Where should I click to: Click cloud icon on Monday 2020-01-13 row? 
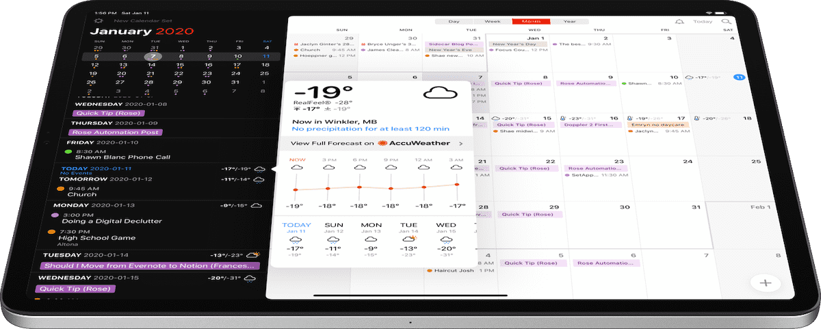click(257, 205)
